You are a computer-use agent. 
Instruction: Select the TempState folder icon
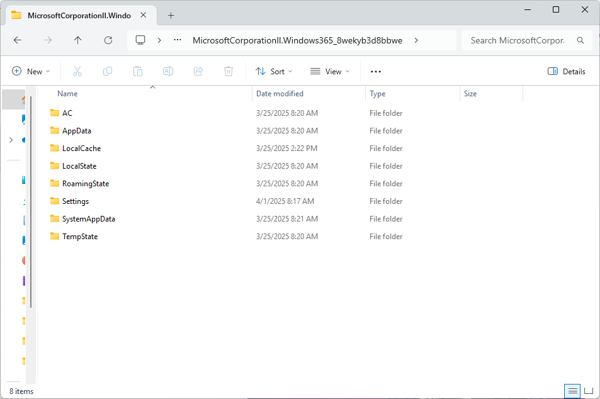[x=55, y=237]
